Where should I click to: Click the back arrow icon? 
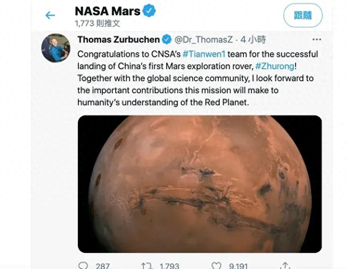click(50, 15)
